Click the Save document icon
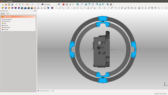Screen dimensions: 168x95 click(x=9, y=4)
